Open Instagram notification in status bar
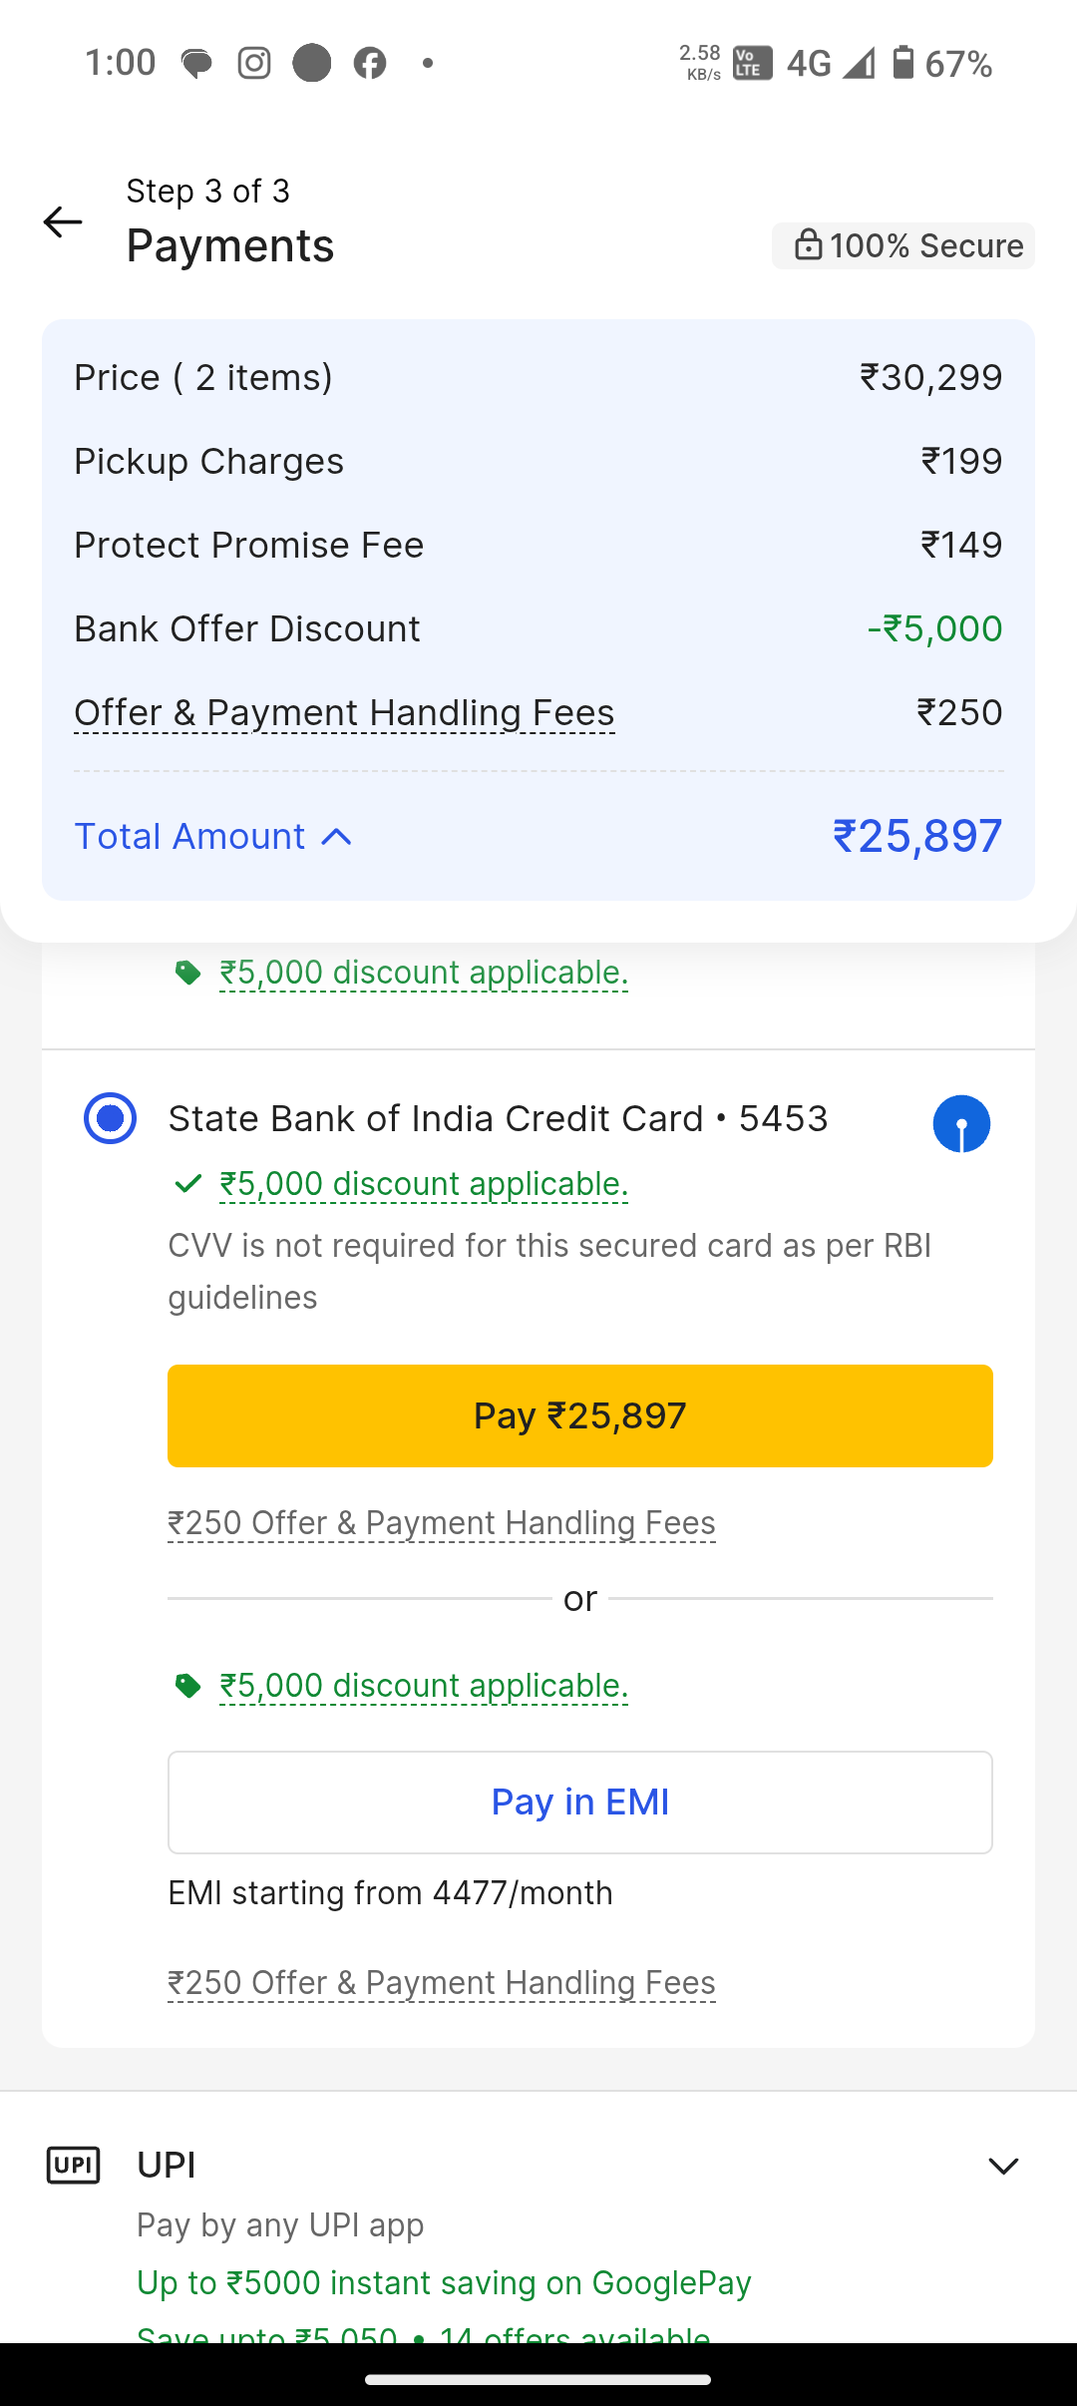 tap(254, 63)
